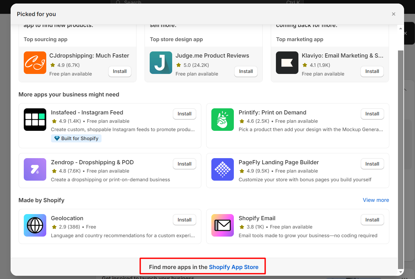Open CJdropshipping: Much Faster title

[x=89, y=56]
